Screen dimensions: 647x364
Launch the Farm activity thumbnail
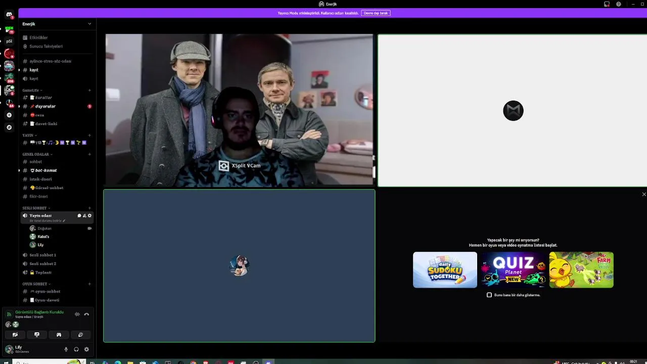tap(581, 270)
